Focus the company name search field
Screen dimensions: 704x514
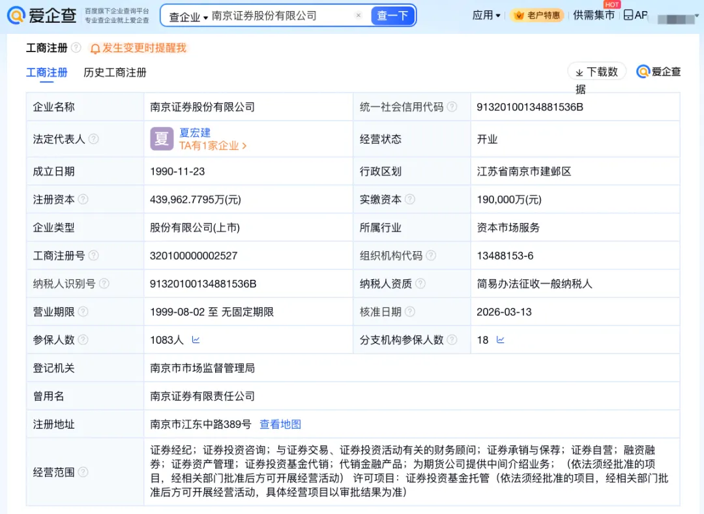(280, 16)
